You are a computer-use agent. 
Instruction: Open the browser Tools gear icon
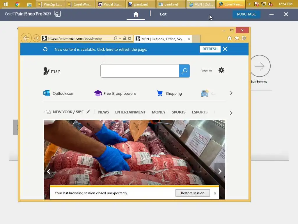pos(244,38)
